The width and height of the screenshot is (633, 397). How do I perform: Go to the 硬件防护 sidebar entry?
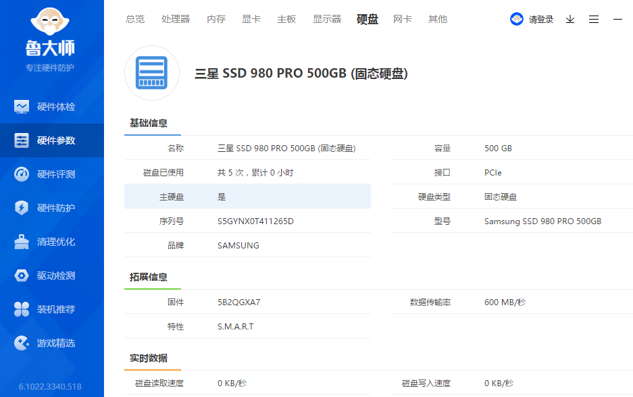pyautogui.click(x=51, y=208)
